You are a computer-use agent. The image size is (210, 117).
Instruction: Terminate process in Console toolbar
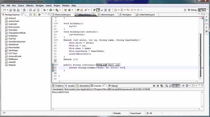click(x=154, y=86)
